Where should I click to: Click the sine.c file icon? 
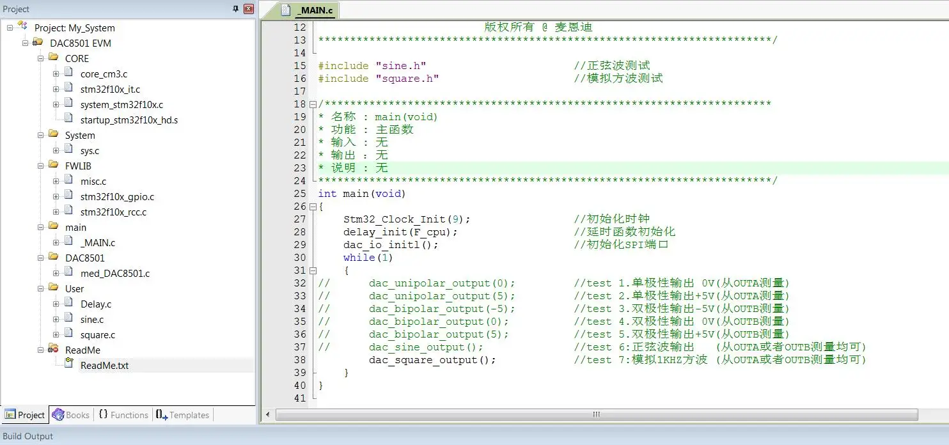[68, 318]
